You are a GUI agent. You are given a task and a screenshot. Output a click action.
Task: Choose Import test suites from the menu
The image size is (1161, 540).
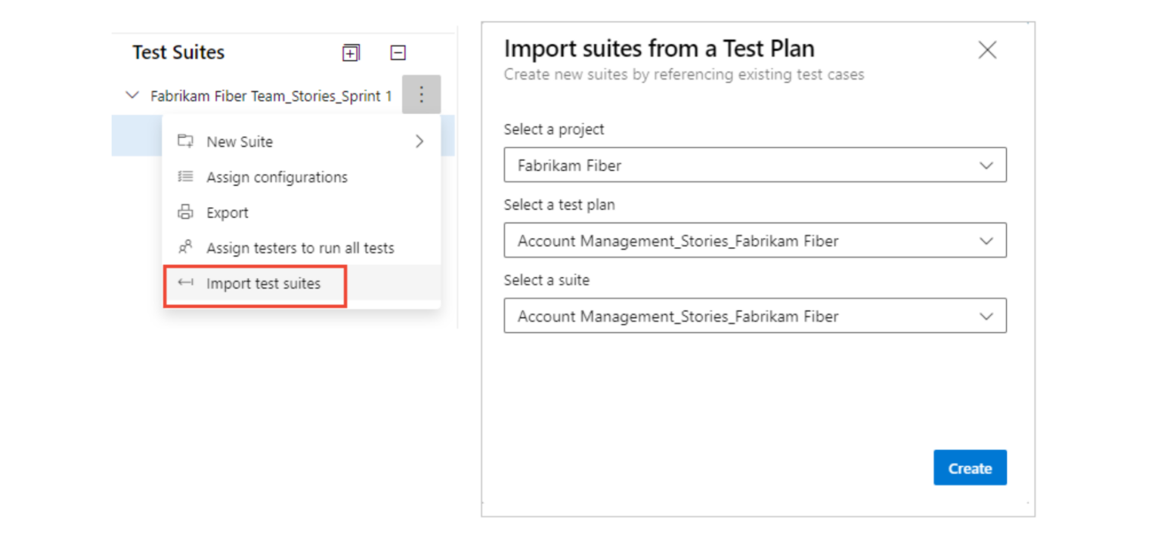pyautogui.click(x=263, y=283)
